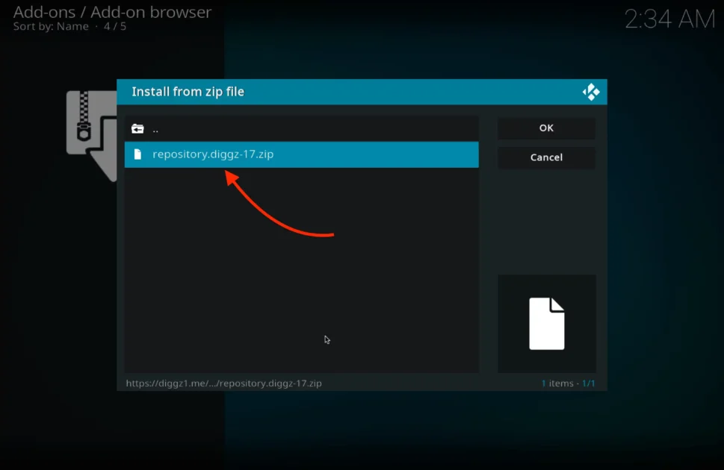This screenshot has height=470, width=724.
Task: Click the file icon inside the preview pane
Action: [546, 323]
